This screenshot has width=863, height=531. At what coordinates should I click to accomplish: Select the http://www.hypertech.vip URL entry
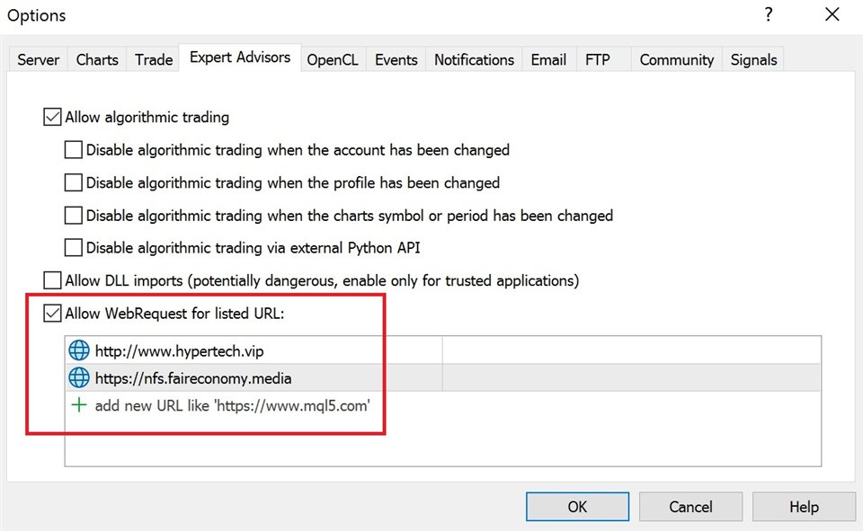point(179,351)
